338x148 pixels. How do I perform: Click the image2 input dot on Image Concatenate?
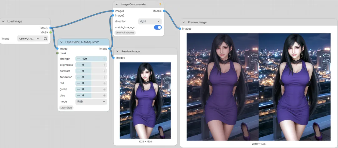(113, 16)
